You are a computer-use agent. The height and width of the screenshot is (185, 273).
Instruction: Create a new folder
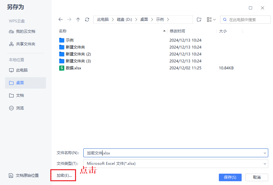[199, 19]
